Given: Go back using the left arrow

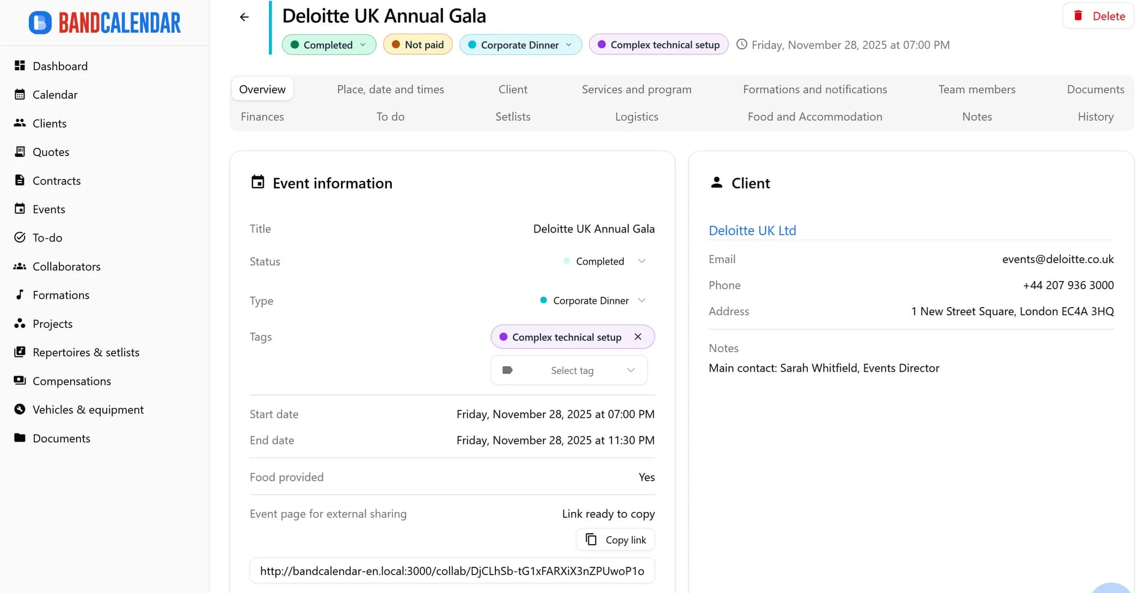Looking at the screenshot, I should (244, 17).
